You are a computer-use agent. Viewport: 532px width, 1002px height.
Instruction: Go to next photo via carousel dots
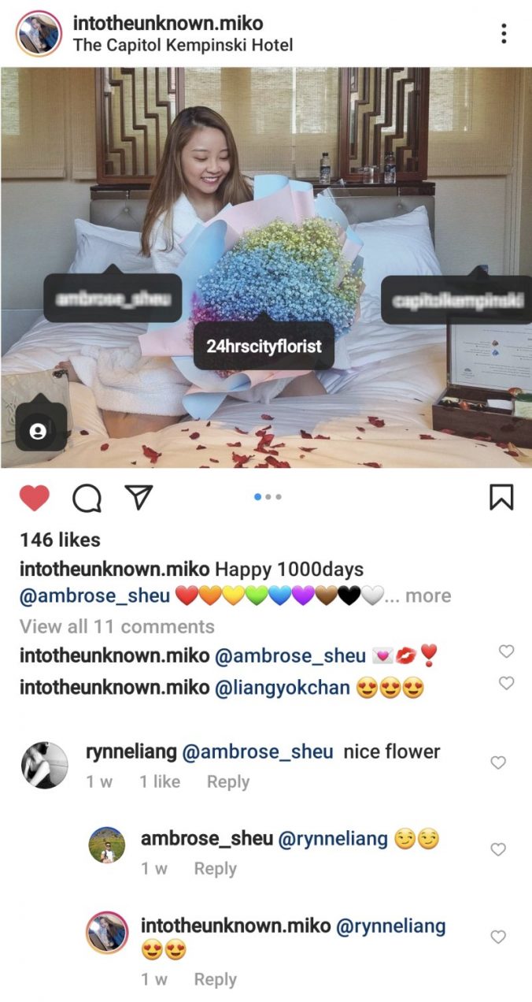(268, 497)
